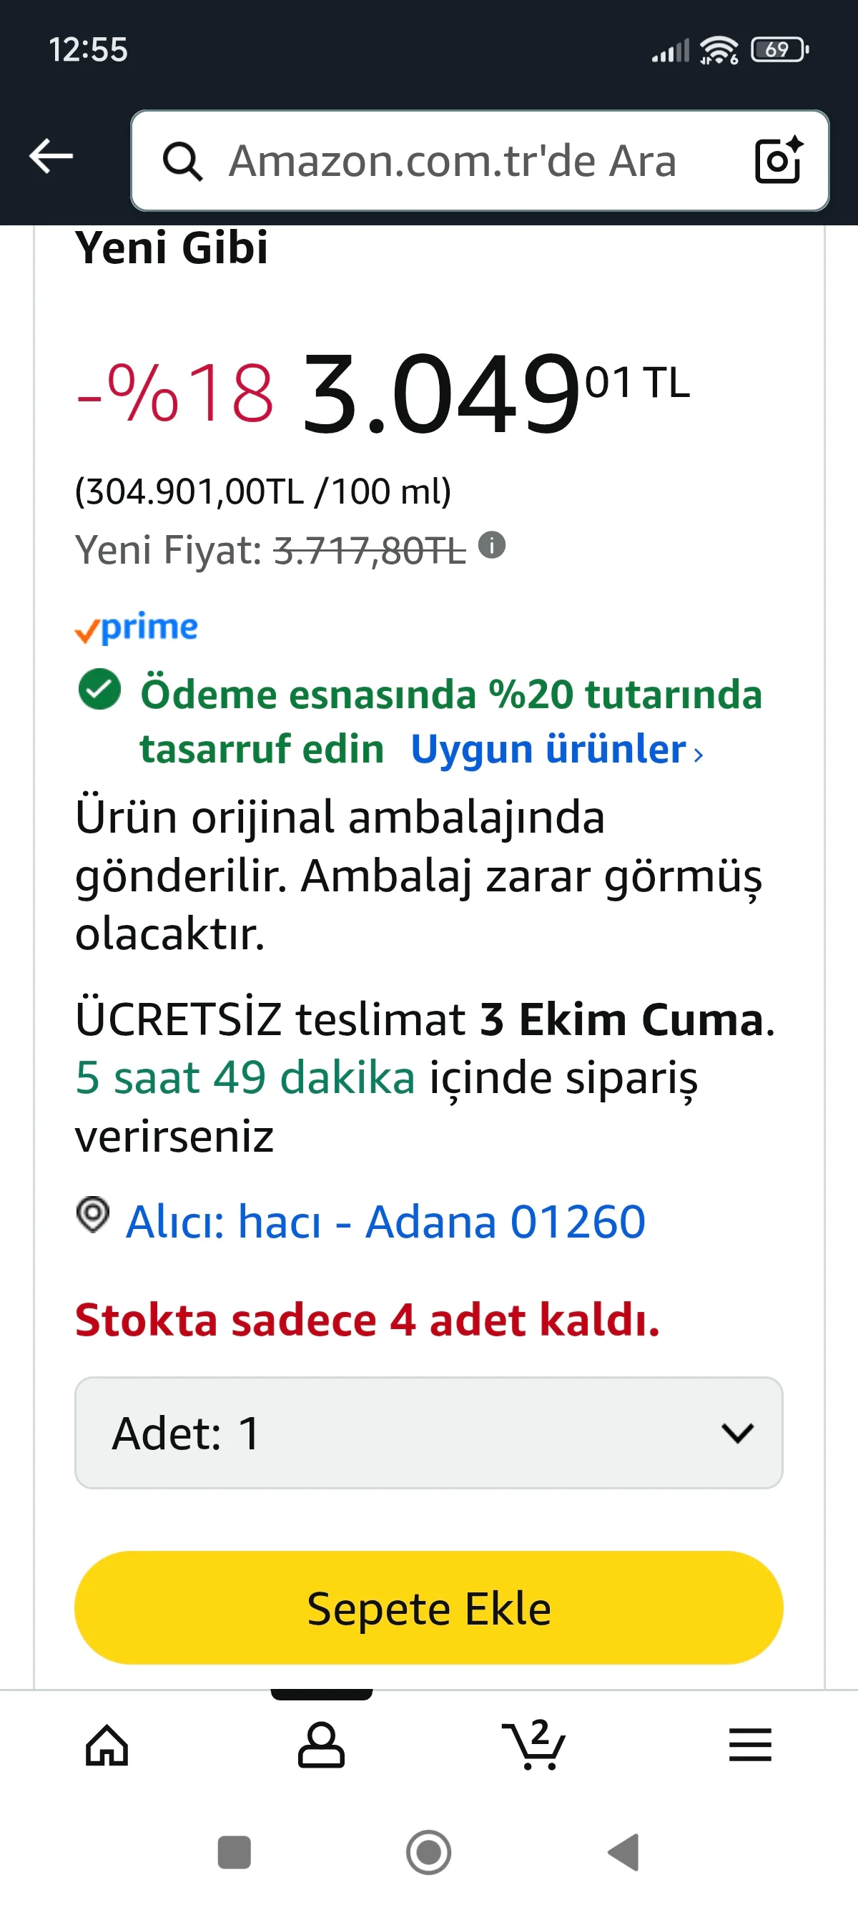Tap the green savings checkmark icon
Screen dimensions: 858x1910
99,690
